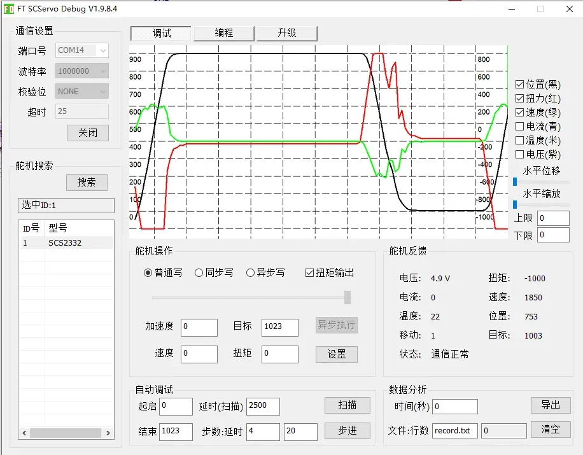Click the 扫描 sweep button
Image resolution: width=583 pixels, height=455 pixels.
click(347, 405)
